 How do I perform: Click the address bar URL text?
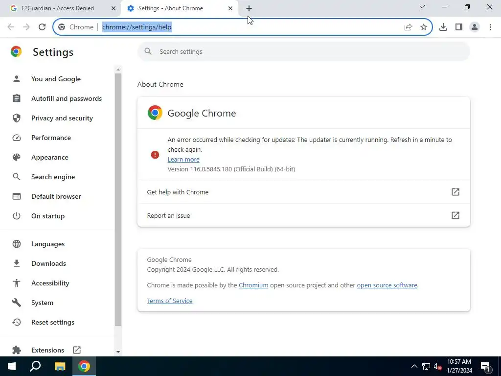[x=137, y=27]
